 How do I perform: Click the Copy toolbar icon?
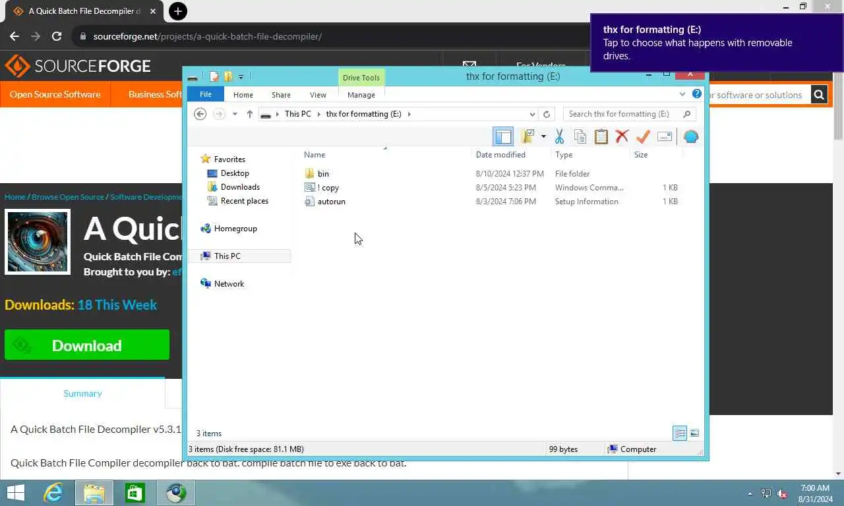point(580,136)
